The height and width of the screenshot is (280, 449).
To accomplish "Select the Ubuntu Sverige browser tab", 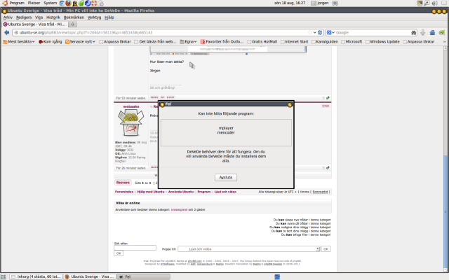I will pos(34,24).
